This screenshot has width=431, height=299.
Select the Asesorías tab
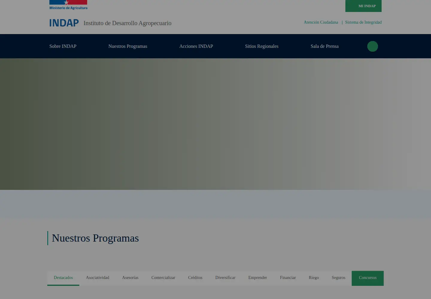click(x=130, y=278)
